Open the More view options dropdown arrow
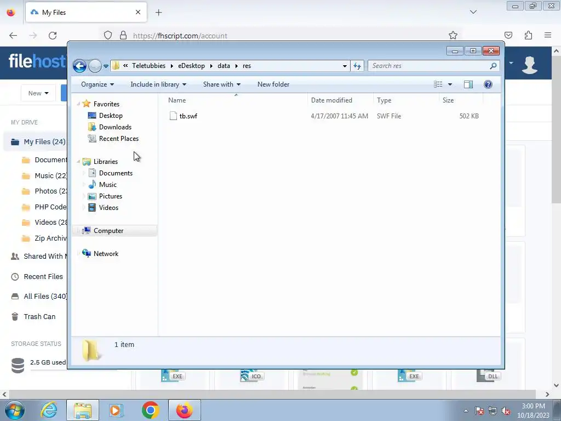The image size is (561, 421). 450,84
